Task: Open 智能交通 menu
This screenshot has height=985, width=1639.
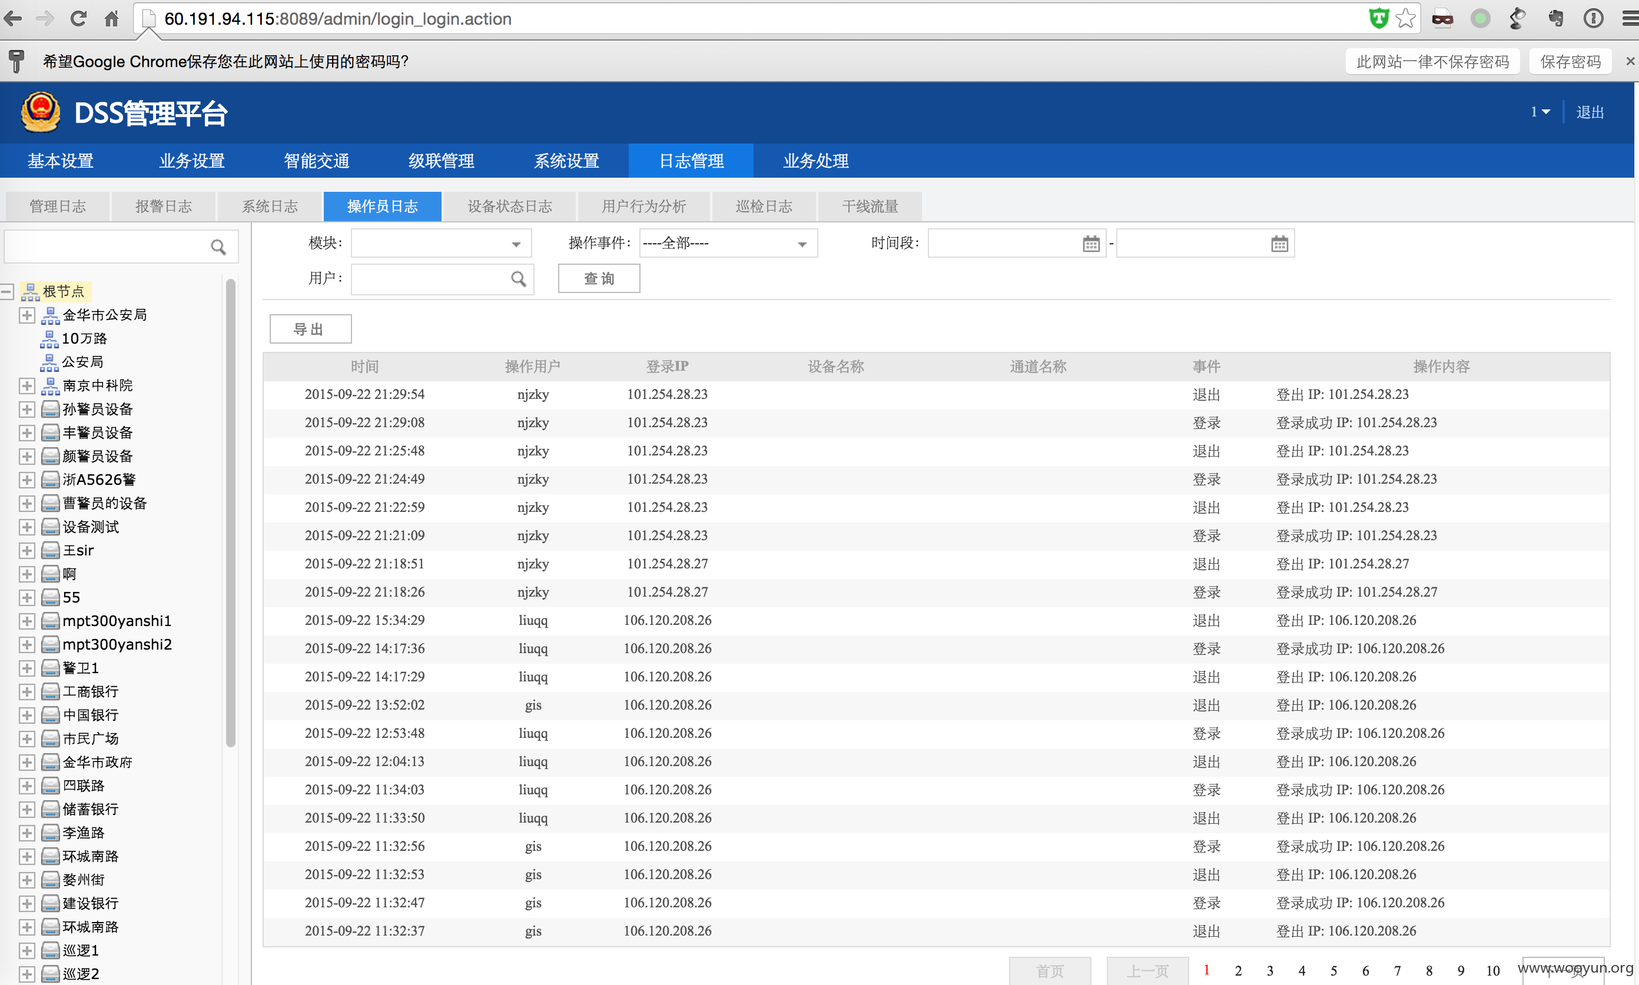Action: [x=317, y=161]
